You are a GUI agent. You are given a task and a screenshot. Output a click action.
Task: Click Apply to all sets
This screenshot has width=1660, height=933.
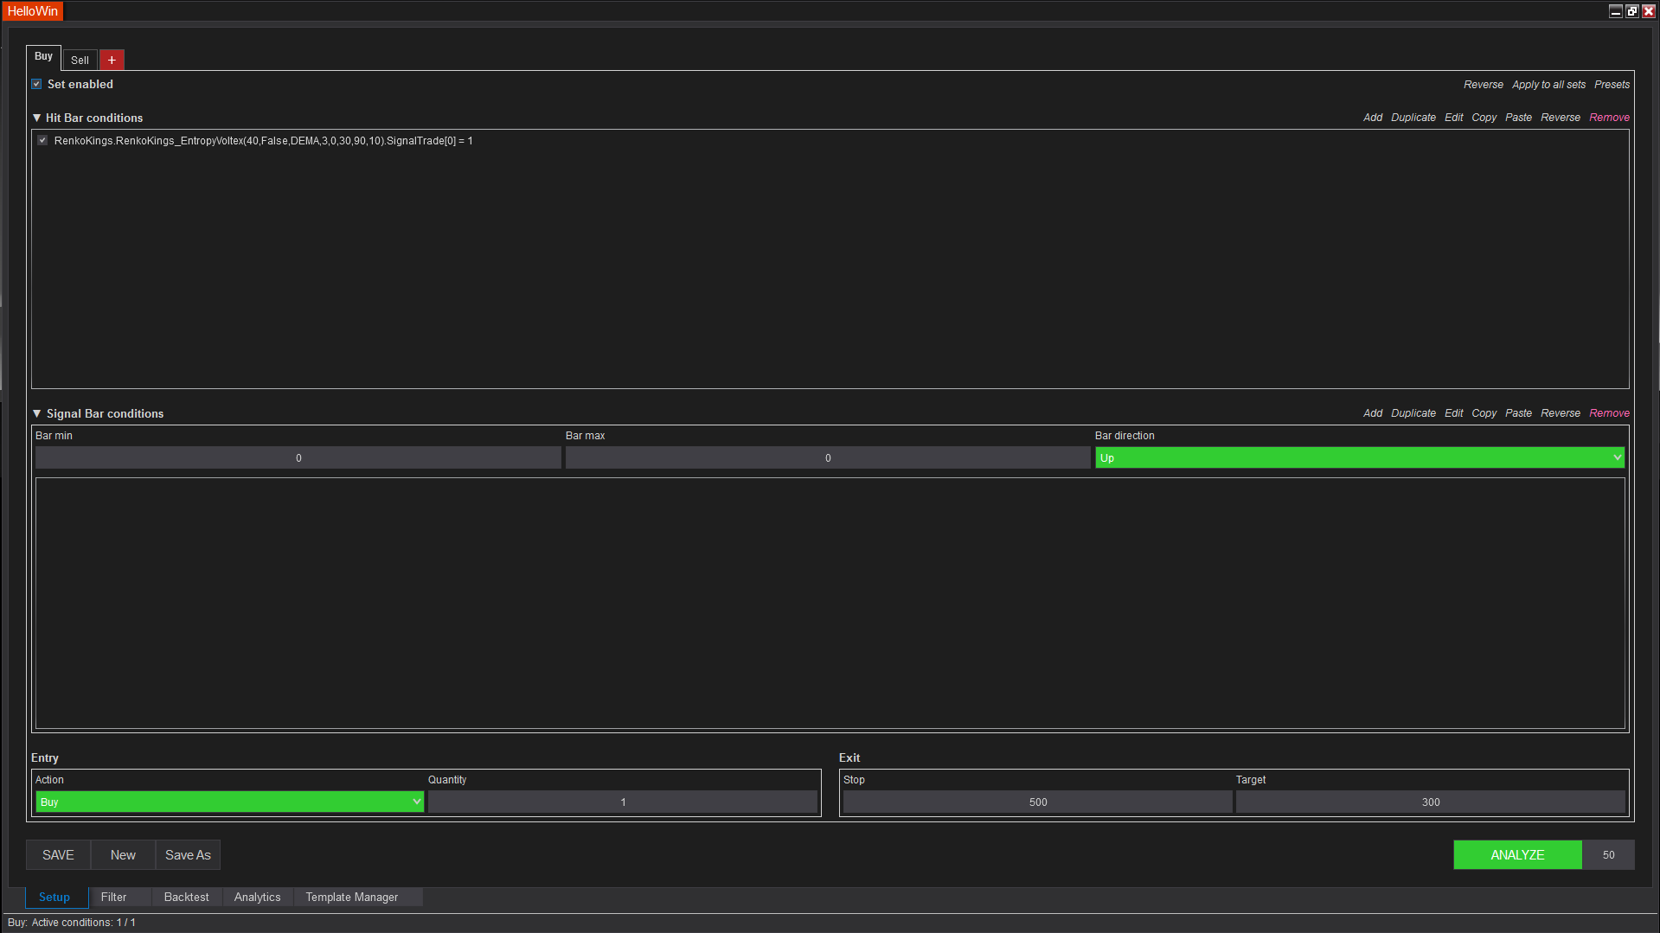tap(1548, 85)
